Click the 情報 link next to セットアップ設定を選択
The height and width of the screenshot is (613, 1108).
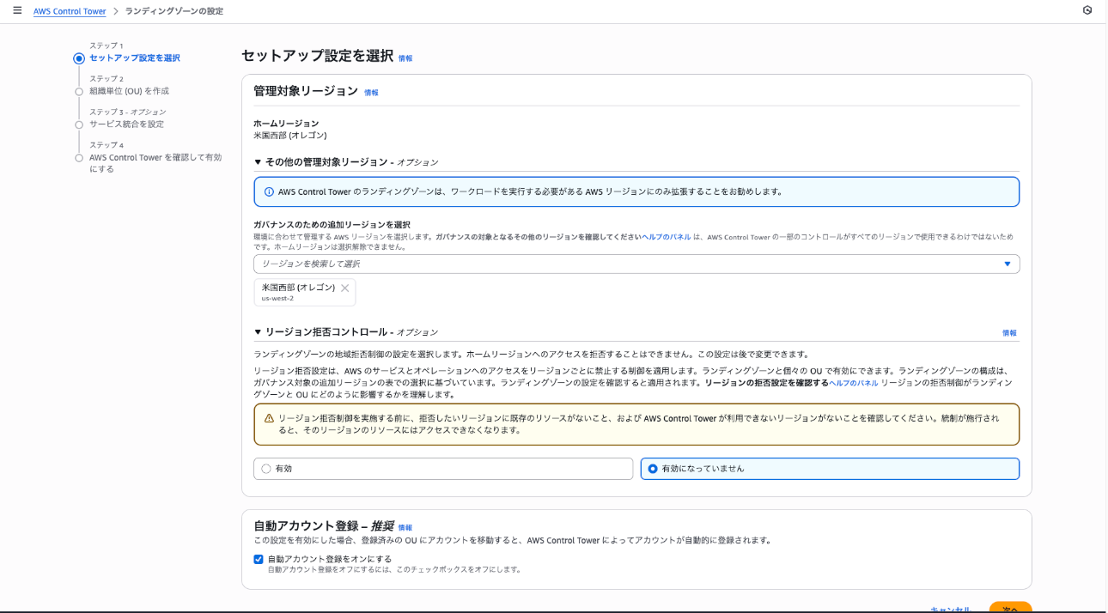tap(405, 58)
